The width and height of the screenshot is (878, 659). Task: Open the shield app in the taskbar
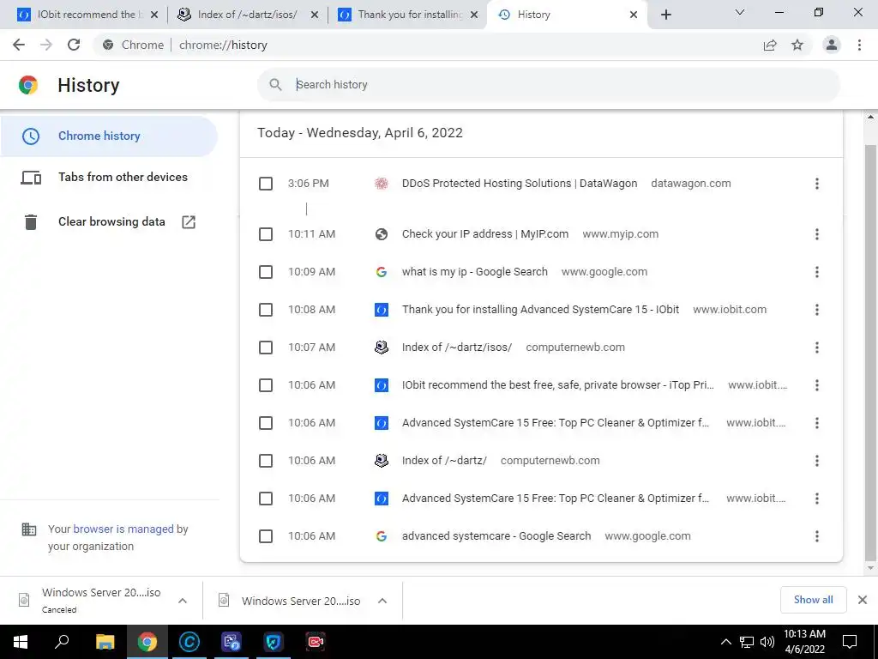pyautogui.click(x=274, y=642)
